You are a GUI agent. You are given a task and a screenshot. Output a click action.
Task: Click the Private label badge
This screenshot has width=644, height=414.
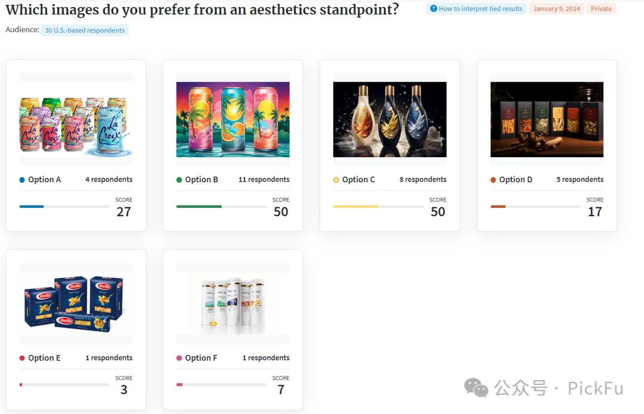pyautogui.click(x=601, y=9)
